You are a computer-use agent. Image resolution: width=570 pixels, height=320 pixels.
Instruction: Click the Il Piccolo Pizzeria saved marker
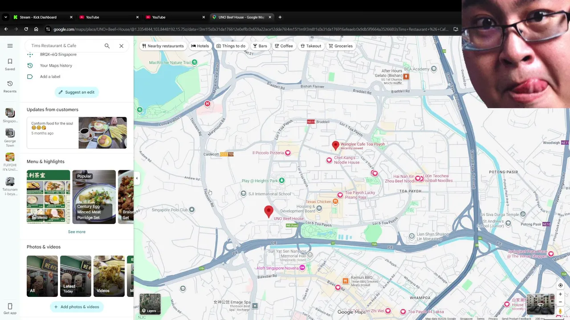coord(288,153)
